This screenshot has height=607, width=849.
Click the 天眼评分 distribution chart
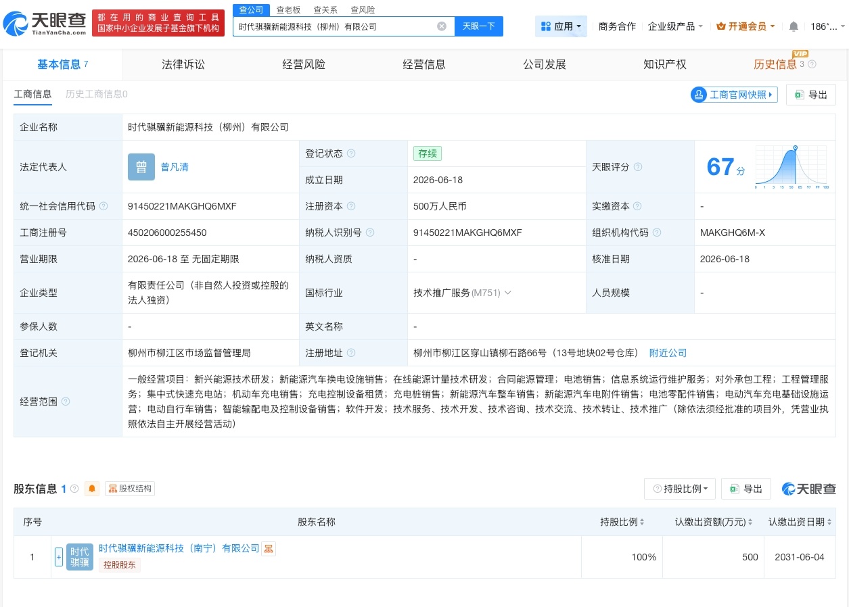tap(792, 167)
